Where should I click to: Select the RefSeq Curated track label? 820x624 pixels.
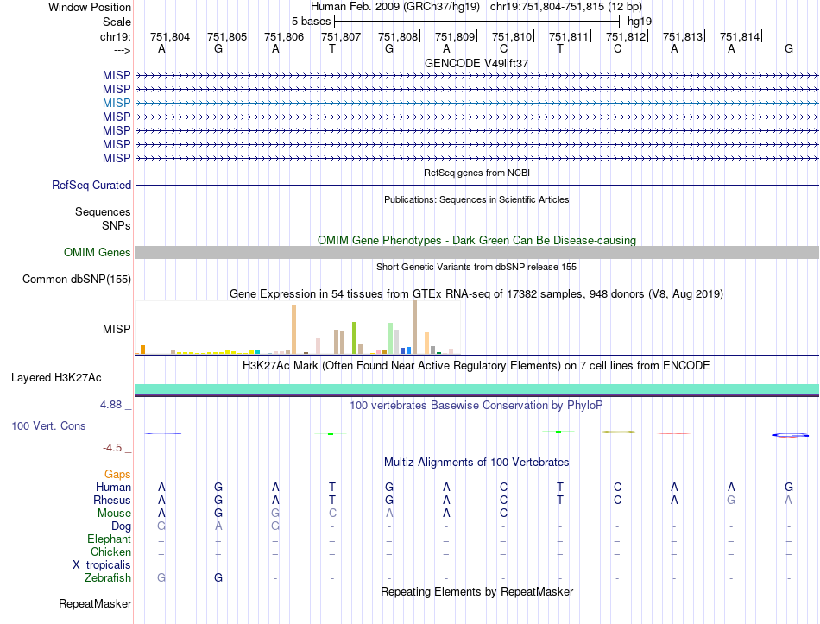(x=91, y=186)
